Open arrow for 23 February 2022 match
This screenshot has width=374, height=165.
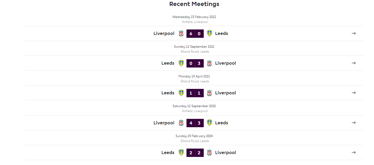[354, 33]
